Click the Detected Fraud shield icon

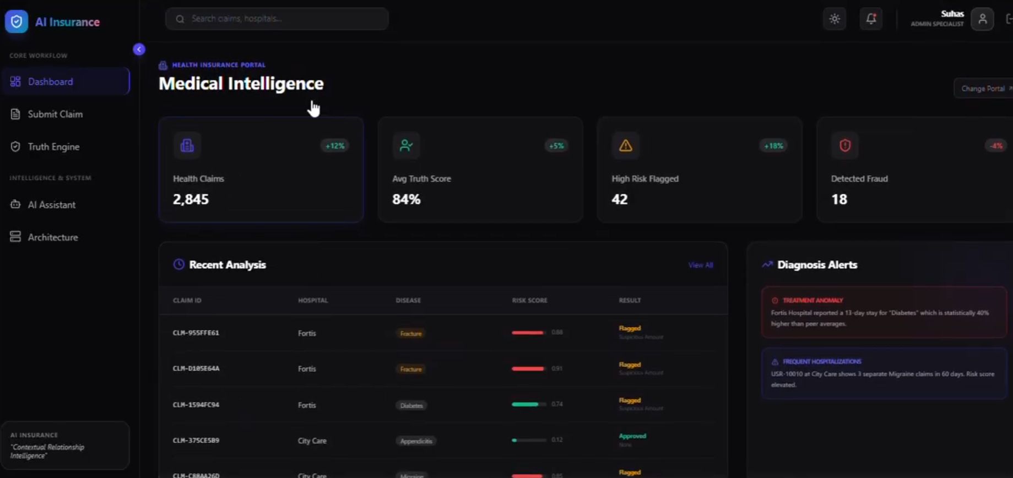point(845,145)
